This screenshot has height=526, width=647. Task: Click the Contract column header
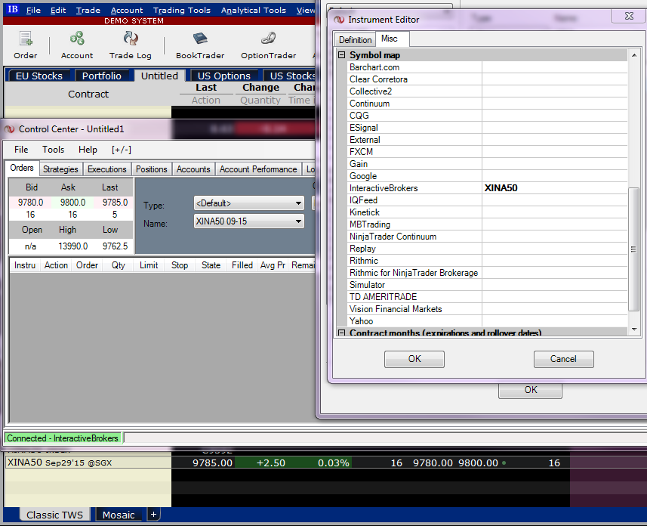[88, 94]
